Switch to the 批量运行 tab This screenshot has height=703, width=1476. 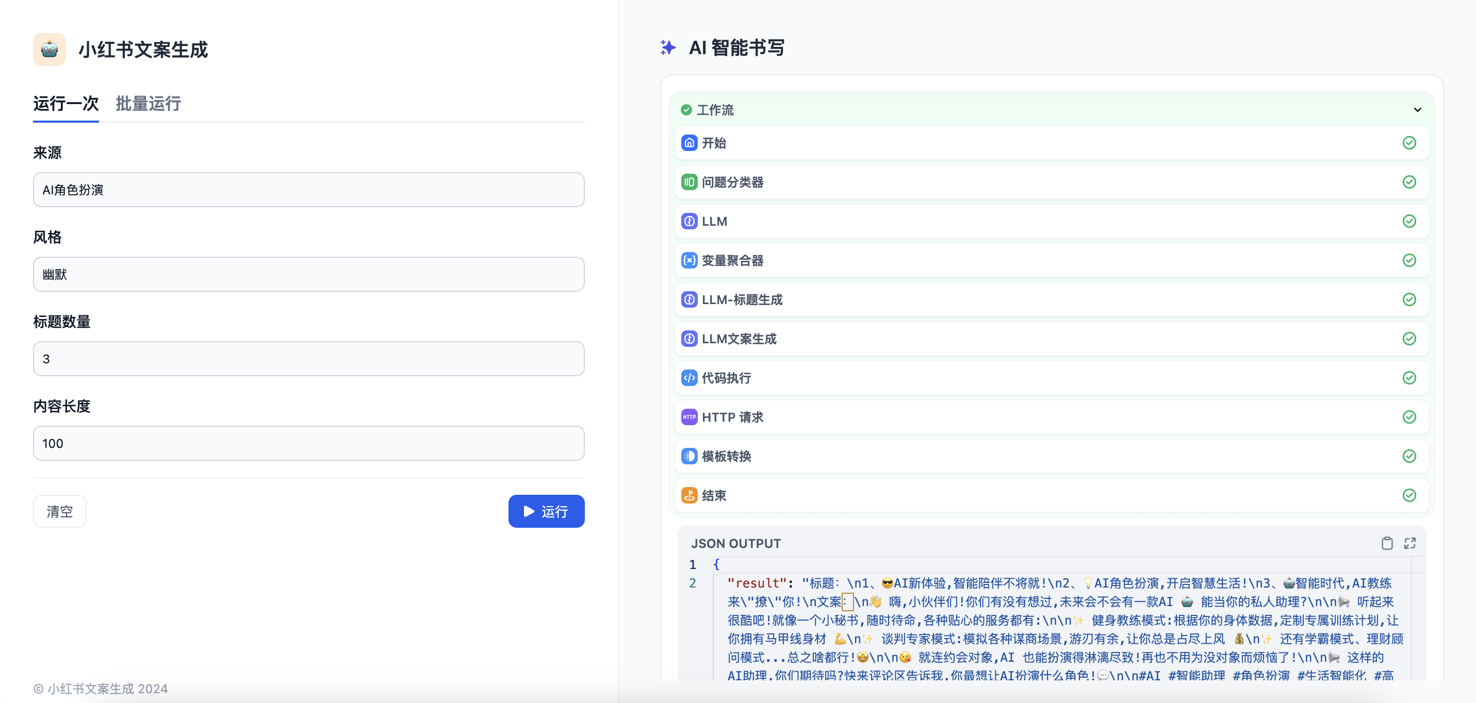pyautogui.click(x=149, y=104)
